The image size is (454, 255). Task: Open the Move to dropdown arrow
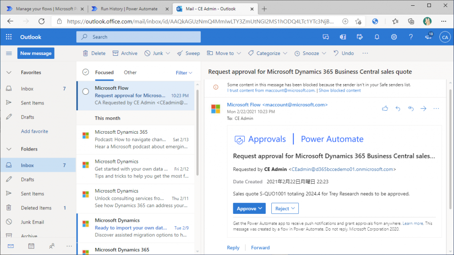tap(239, 53)
